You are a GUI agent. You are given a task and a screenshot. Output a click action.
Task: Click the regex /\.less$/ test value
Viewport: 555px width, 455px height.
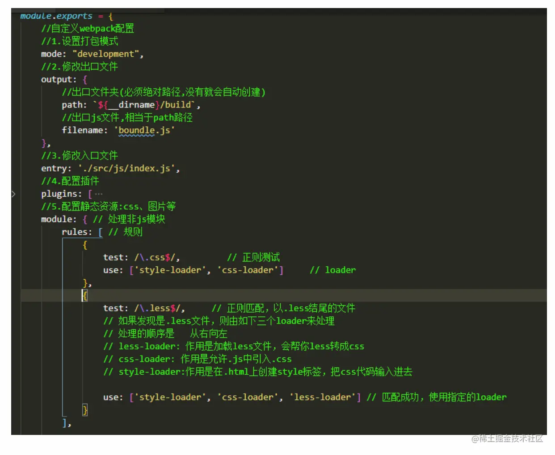(x=157, y=308)
